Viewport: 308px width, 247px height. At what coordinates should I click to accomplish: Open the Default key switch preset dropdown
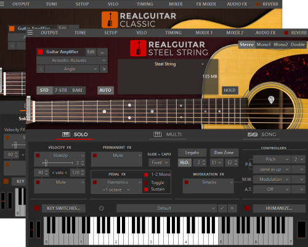[166, 208]
